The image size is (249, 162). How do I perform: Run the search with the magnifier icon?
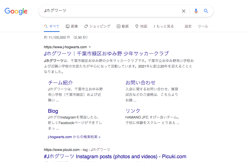[206, 11]
